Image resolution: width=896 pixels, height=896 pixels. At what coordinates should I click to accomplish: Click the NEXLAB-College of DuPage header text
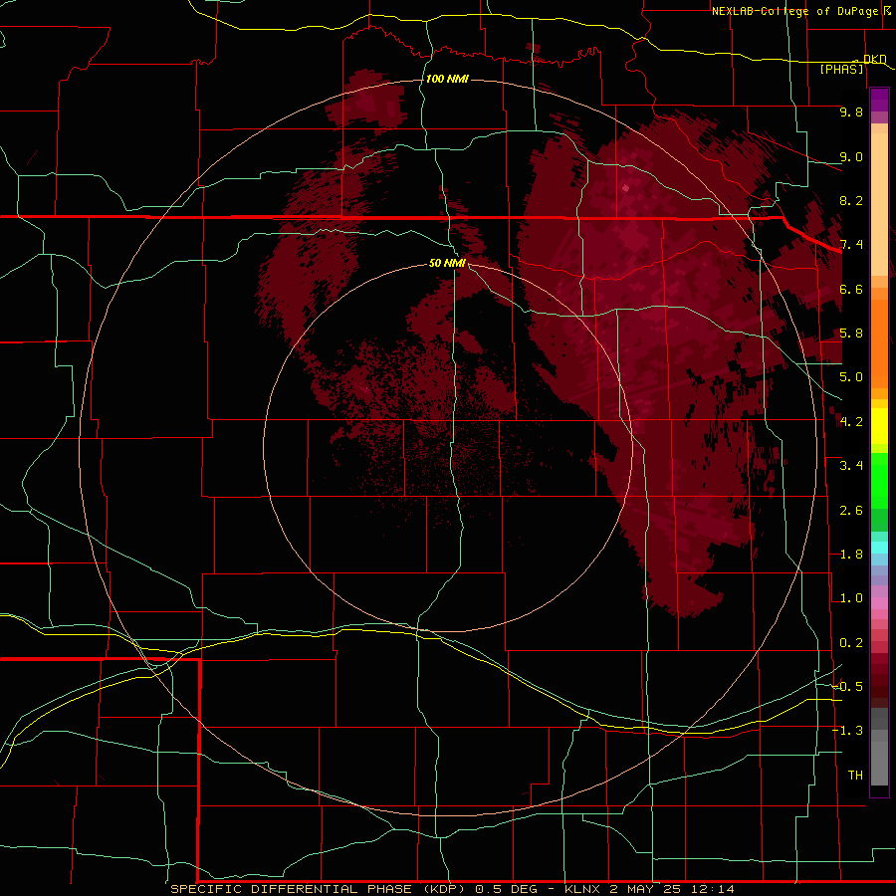click(x=795, y=11)
